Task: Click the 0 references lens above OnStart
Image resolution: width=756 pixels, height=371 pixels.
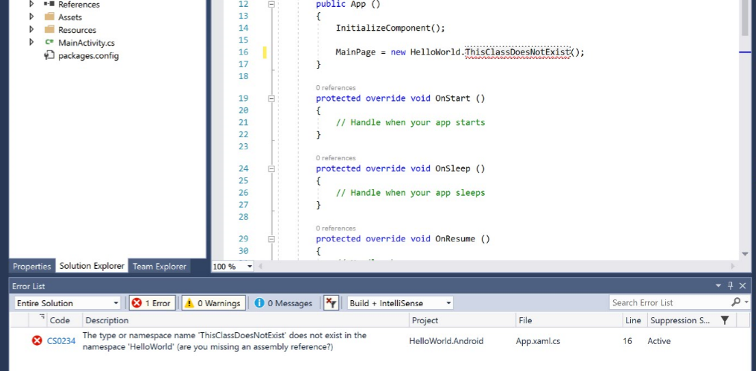Action: pyautogui.click(x=336, y=87)
